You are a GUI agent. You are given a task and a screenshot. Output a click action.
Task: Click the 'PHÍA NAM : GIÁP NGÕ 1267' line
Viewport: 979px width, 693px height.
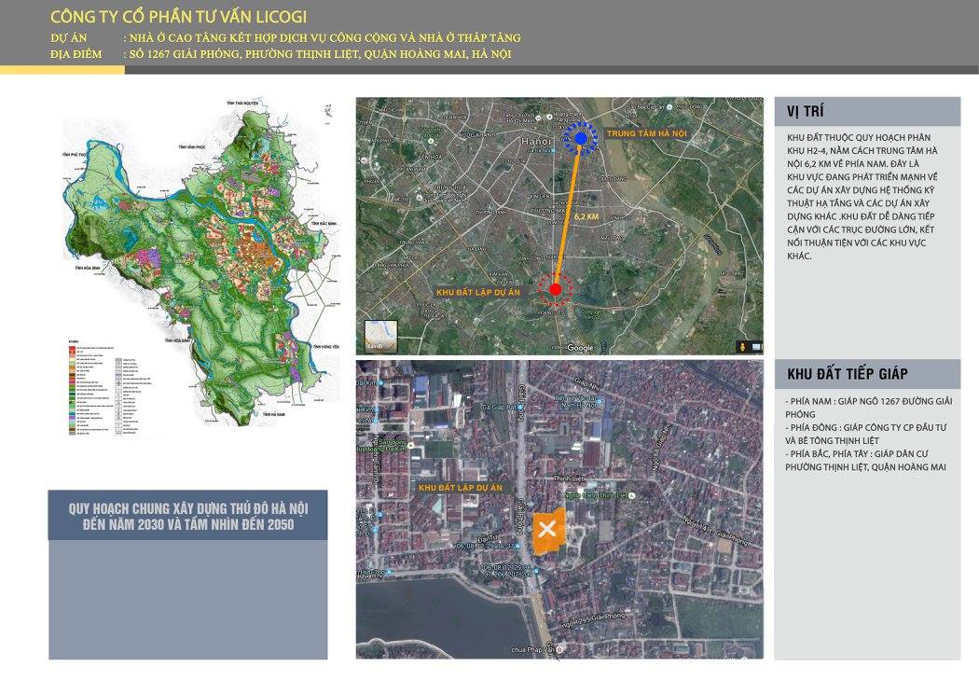868,408
